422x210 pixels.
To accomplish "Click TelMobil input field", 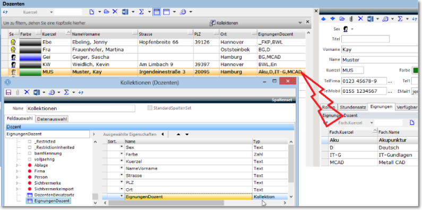I will click(x=364, y=91).
